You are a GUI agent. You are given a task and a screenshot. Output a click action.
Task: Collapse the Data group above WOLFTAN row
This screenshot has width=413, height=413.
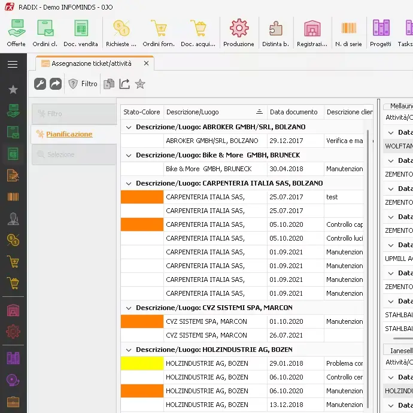coord(391,132)
